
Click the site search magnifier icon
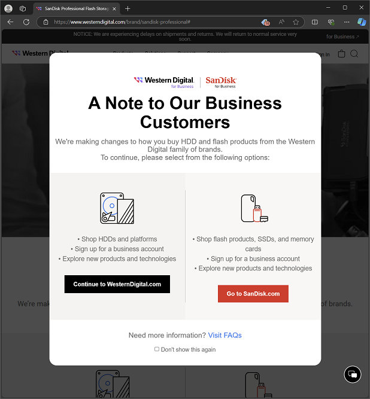pyautogui.click(x=354, y=54)
